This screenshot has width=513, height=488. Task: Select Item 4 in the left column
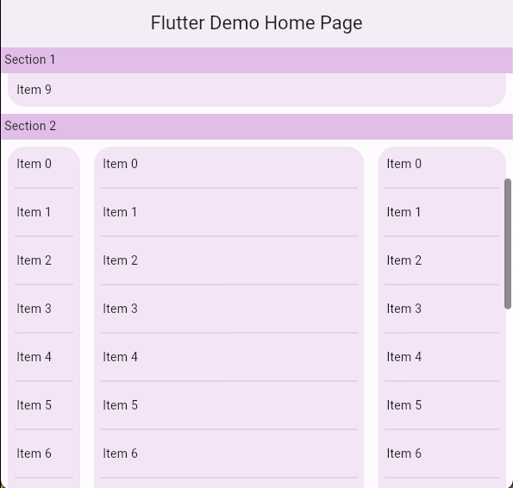44,357
